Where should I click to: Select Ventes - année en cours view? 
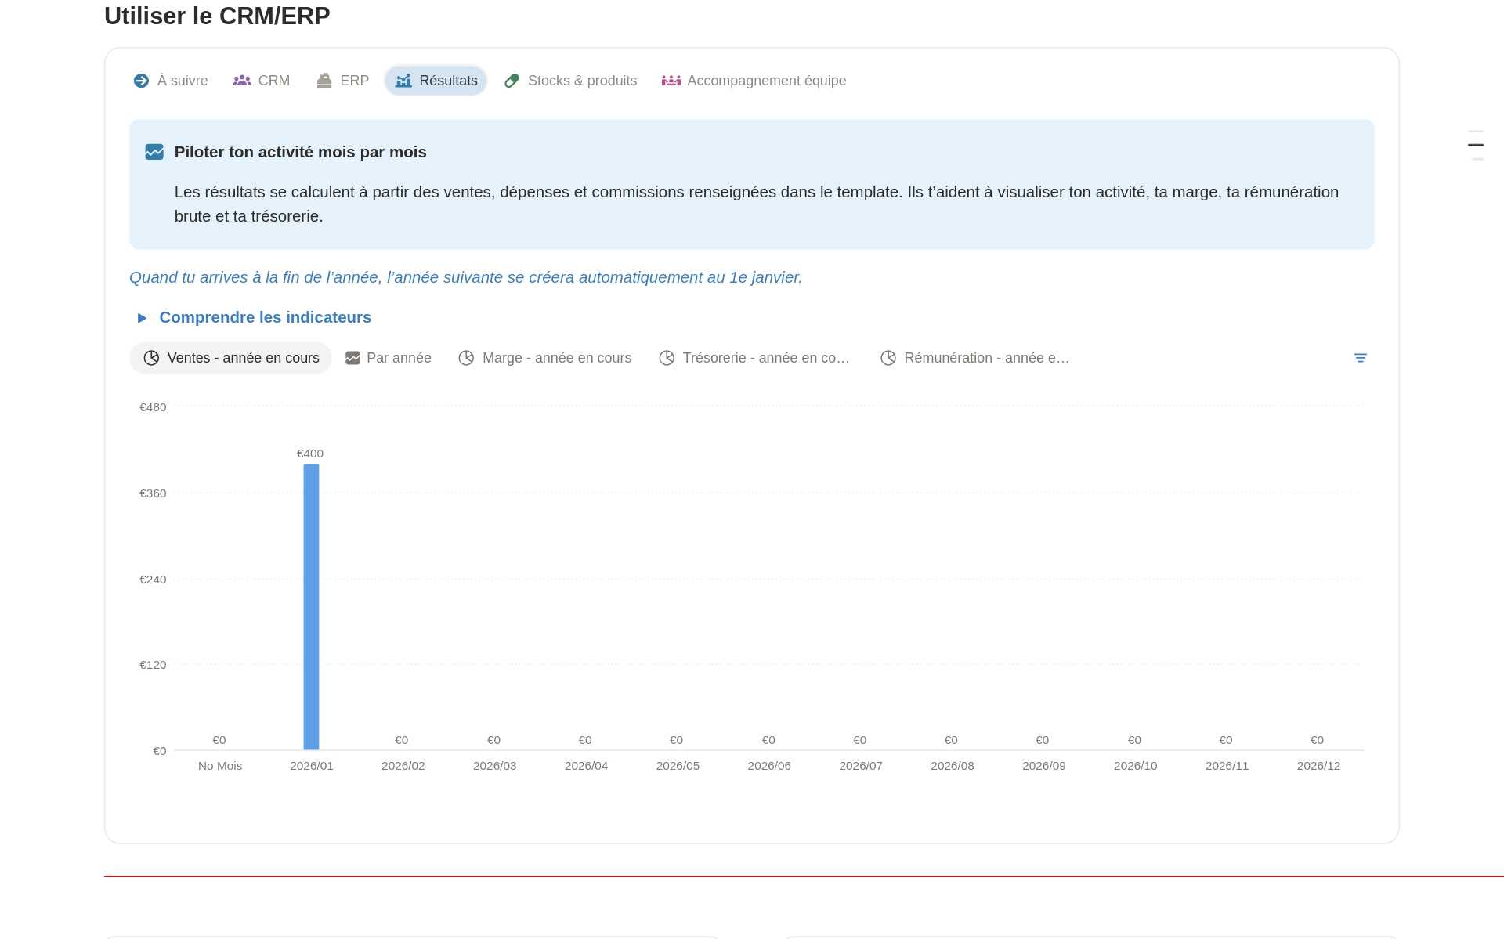(230, 358)
